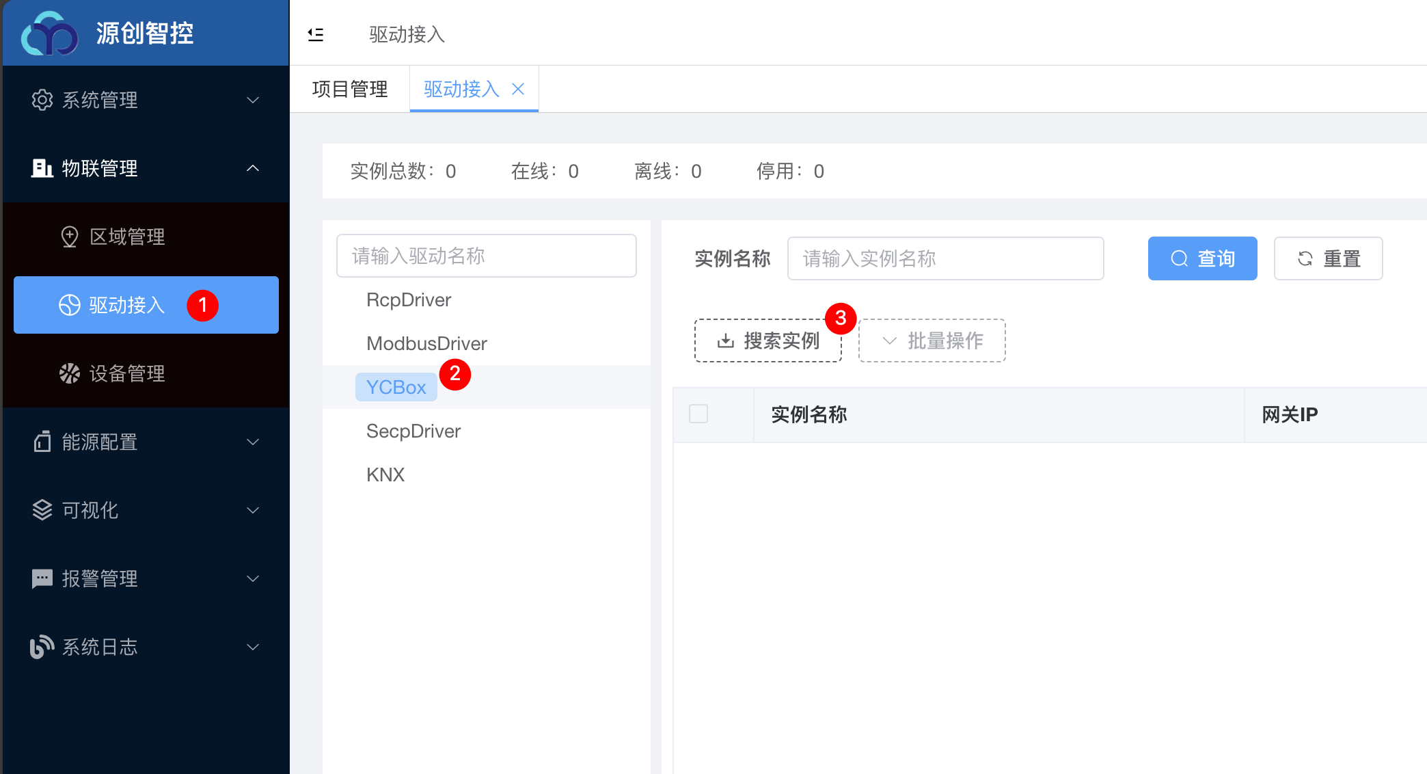Viewport: 1427px width, 774px height.
Task: Switch to the 项目管理 tab
Action: click(x=350, y=89)
